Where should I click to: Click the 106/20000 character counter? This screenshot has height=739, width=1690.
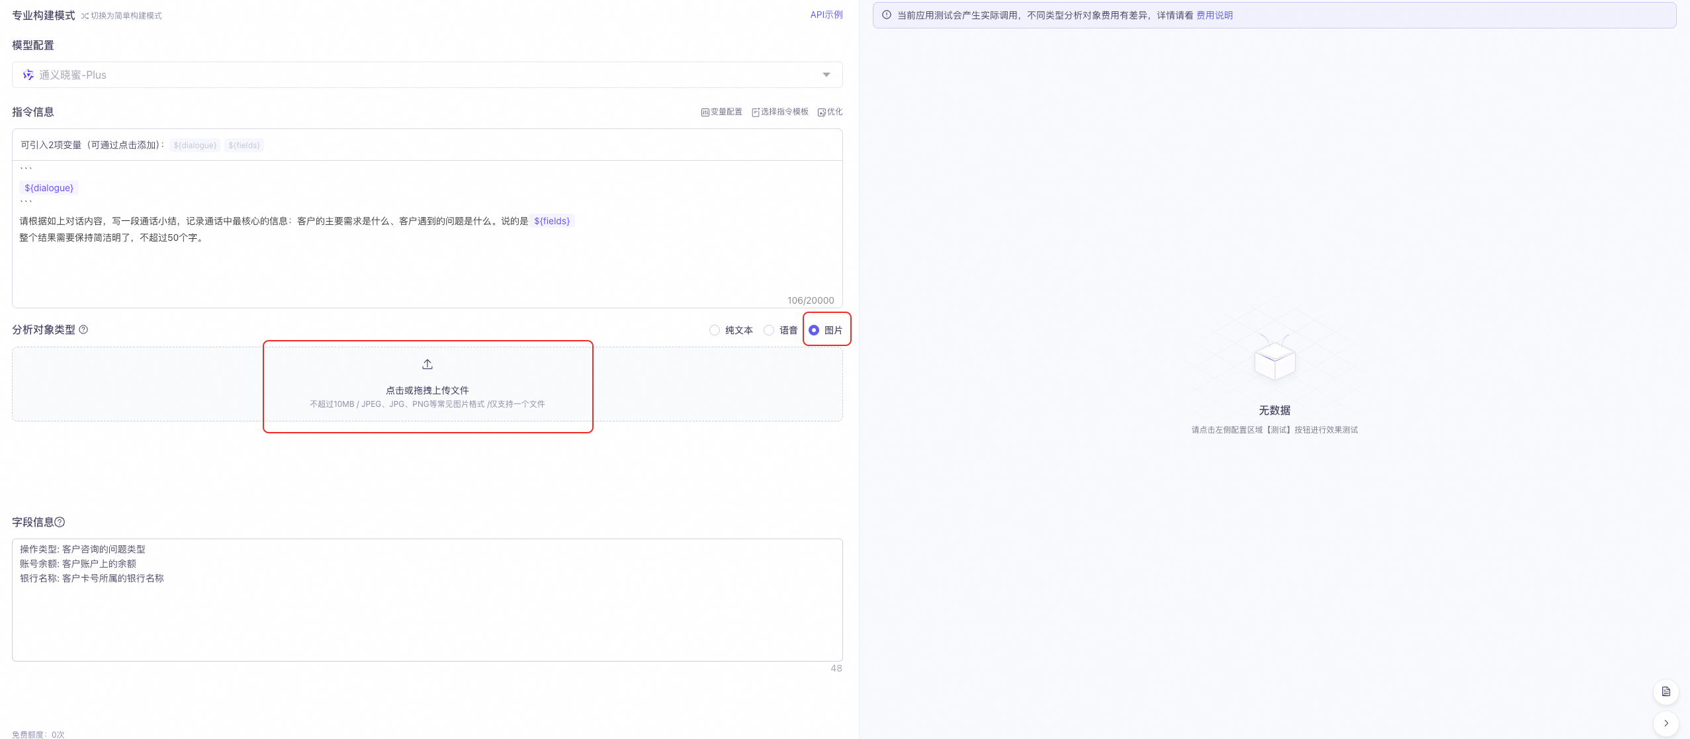(x=811, y=300)
